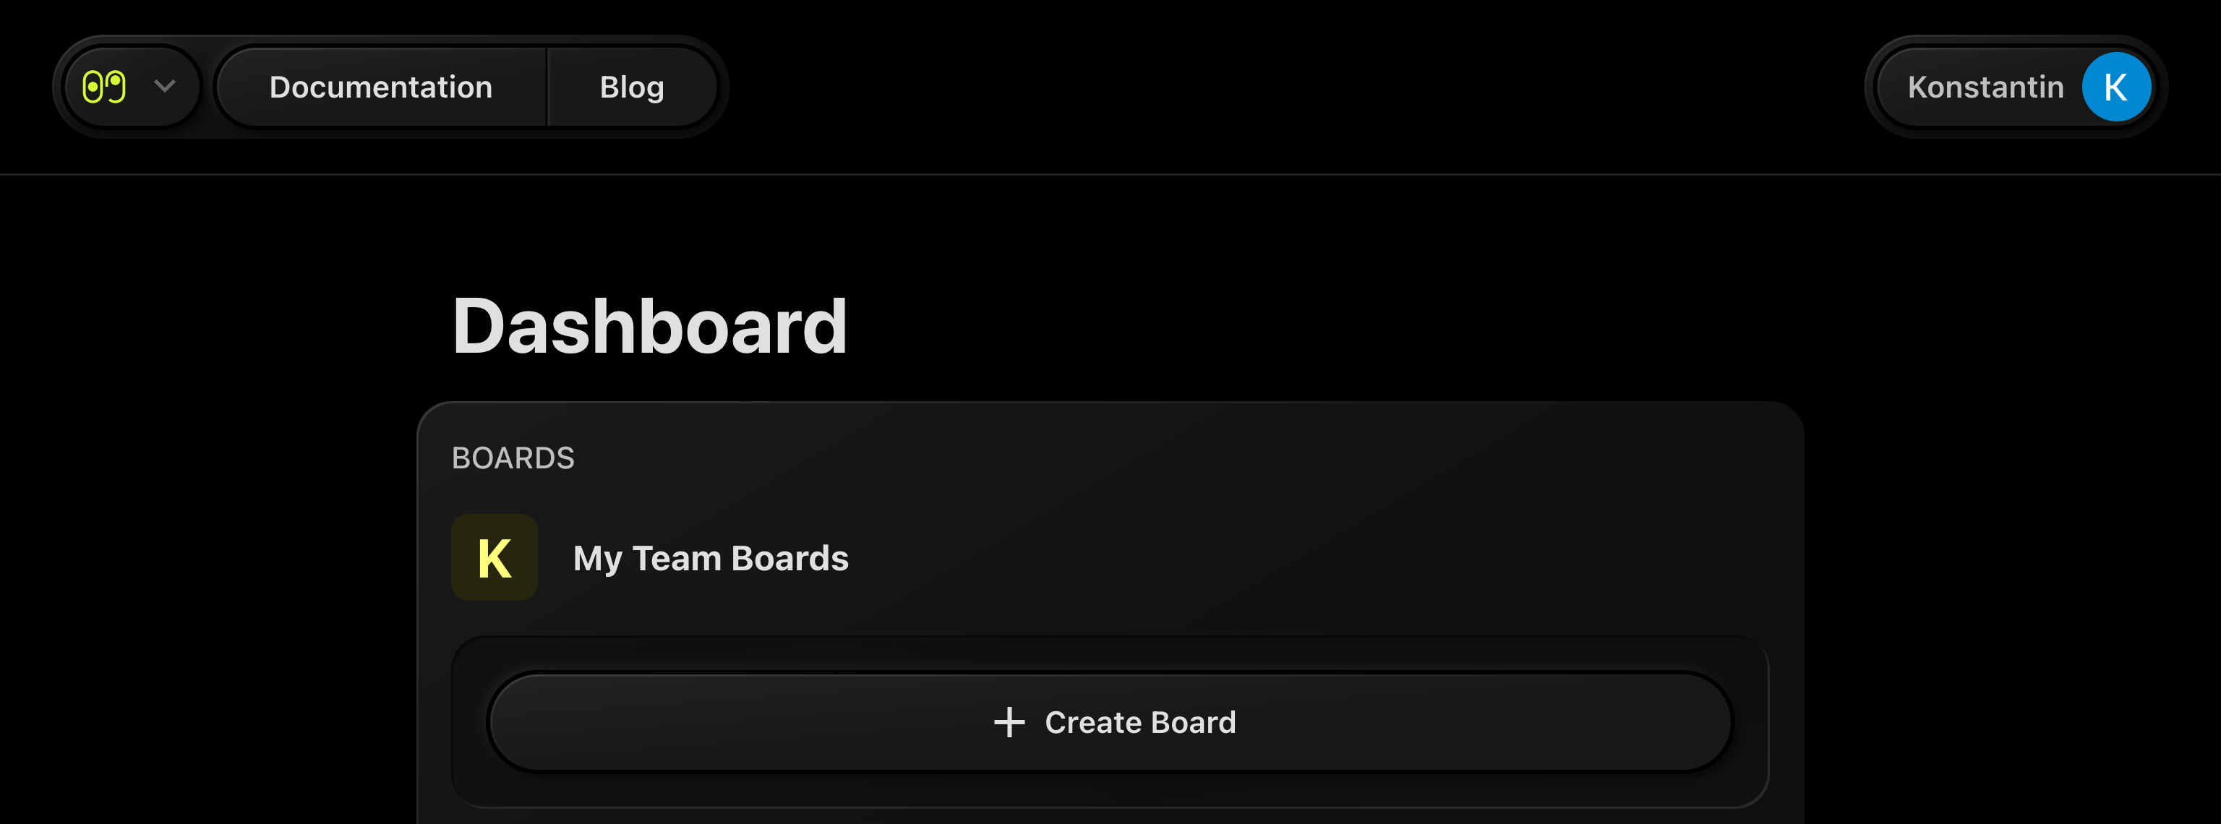
Task: Click the plus icon on Create Board
Action: (1009, 722)
